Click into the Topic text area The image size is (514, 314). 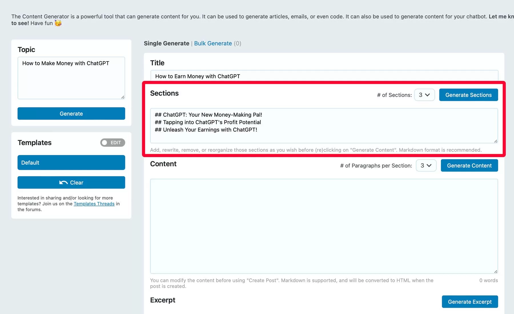point(71,78)
